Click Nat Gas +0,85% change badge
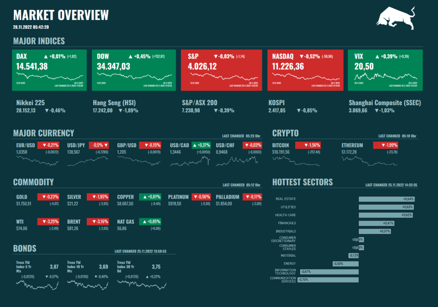438x307 pixels. (x=150, y=222)
